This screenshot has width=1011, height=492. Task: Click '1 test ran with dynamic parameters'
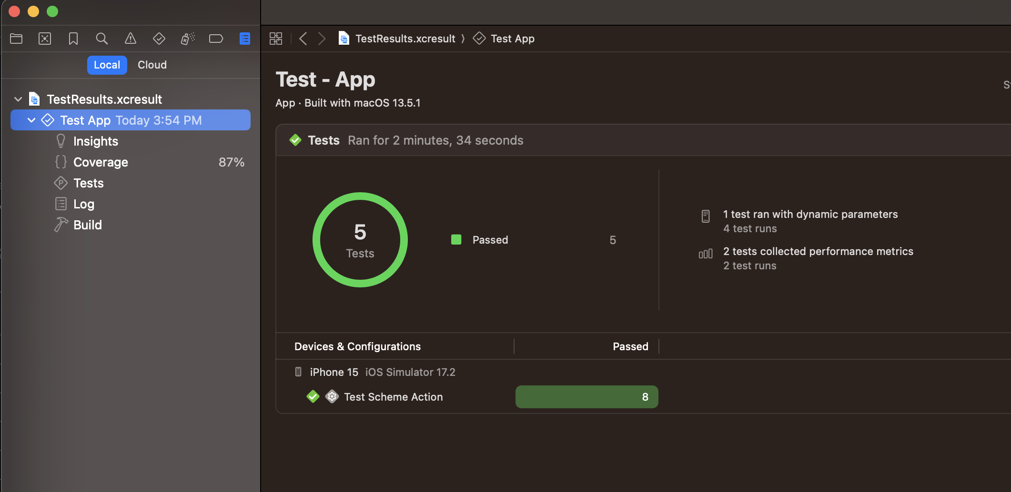click(810, 214)
